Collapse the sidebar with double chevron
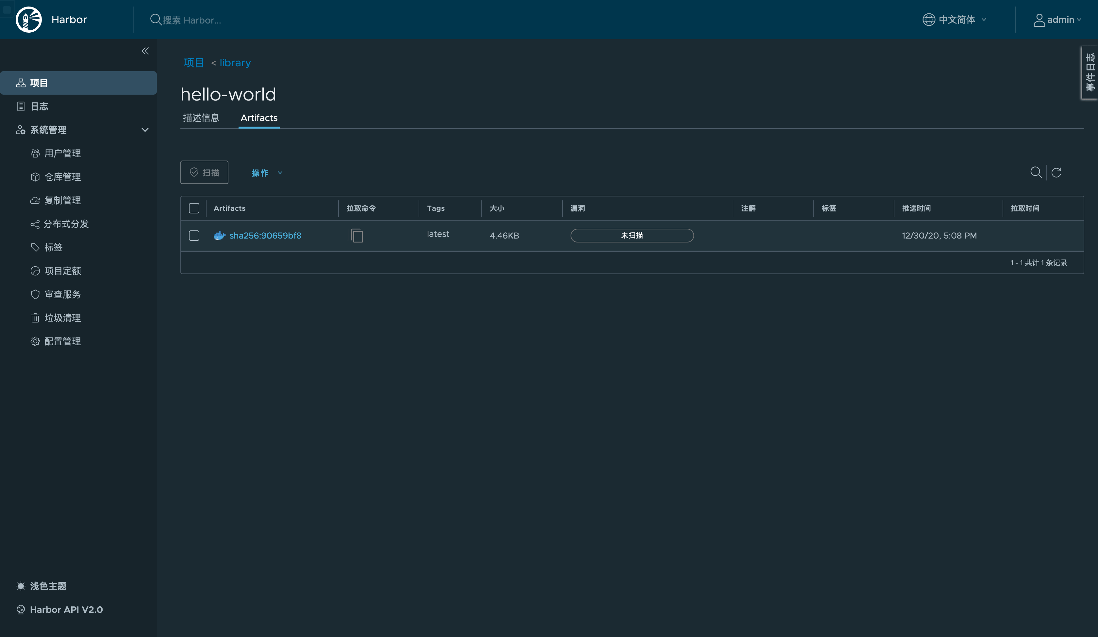1098x637 pixels. (145, 51)
